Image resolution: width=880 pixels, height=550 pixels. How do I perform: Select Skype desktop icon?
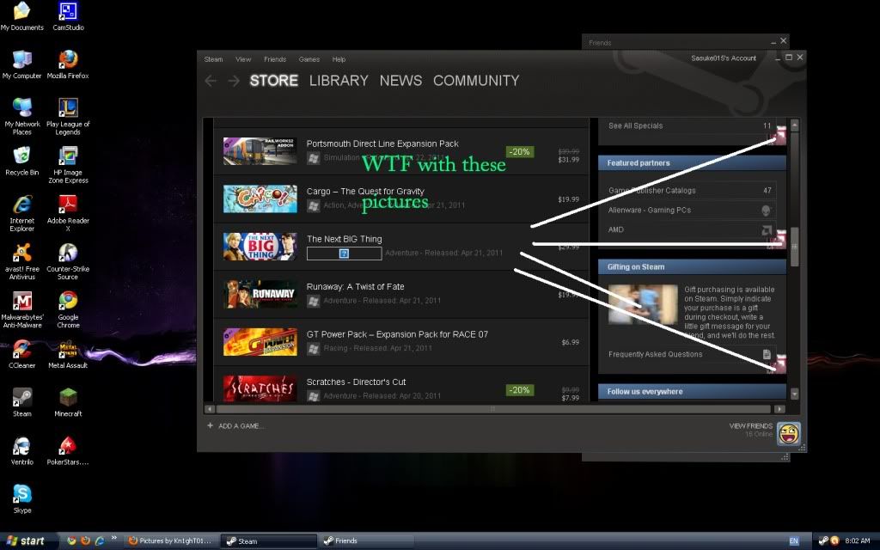(x=21, y=499)
